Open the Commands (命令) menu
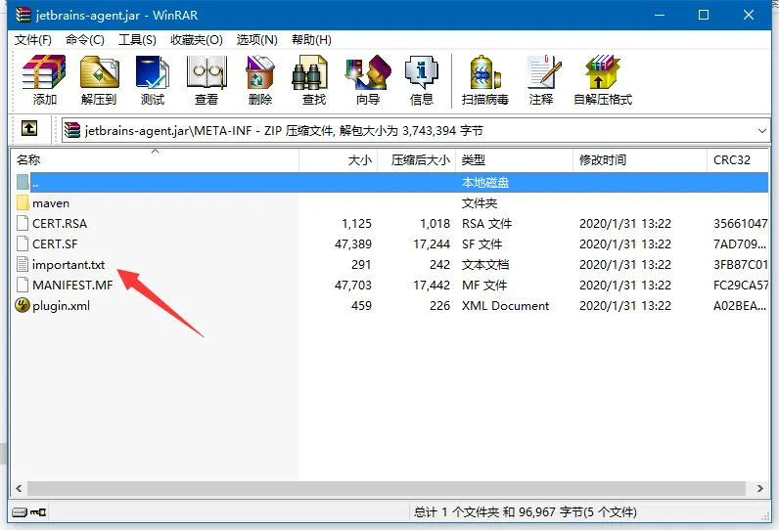Image resolution: width=779 pixels, height=530 pixels. [x=85, y=40]
